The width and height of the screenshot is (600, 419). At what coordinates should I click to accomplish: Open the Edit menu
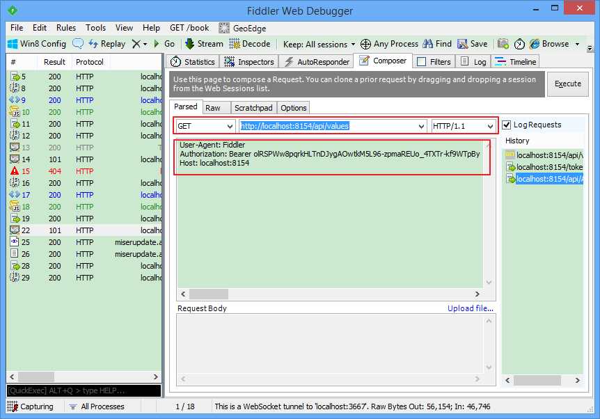(40, 28)
